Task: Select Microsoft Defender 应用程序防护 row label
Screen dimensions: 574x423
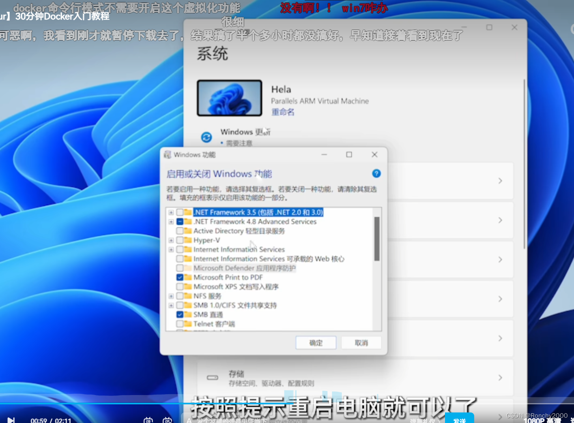Action: [x=245, y=268]
